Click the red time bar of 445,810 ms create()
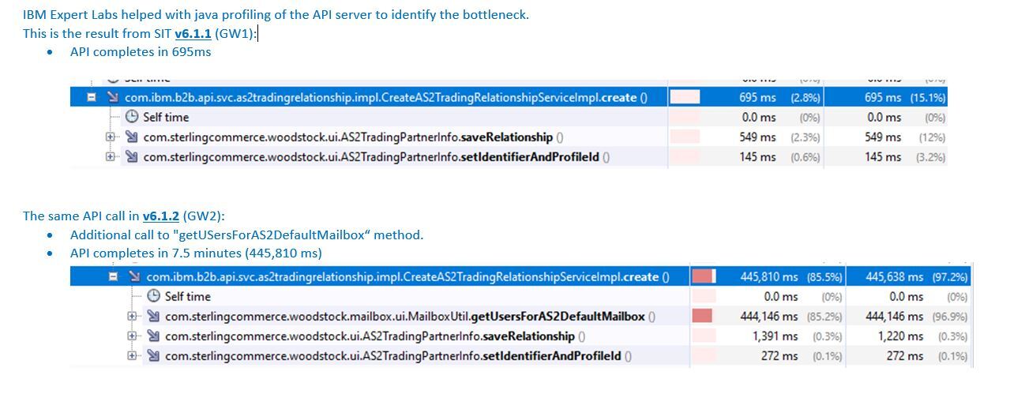 (x=704, y=277)
